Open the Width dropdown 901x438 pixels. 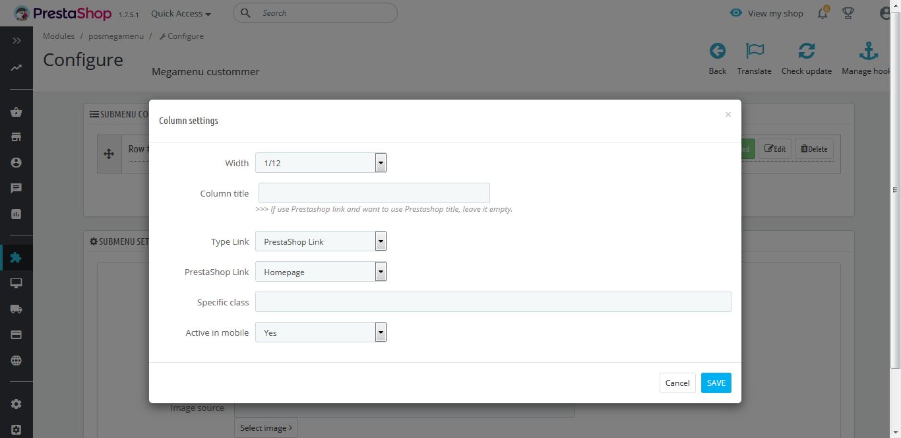point(321,163)
